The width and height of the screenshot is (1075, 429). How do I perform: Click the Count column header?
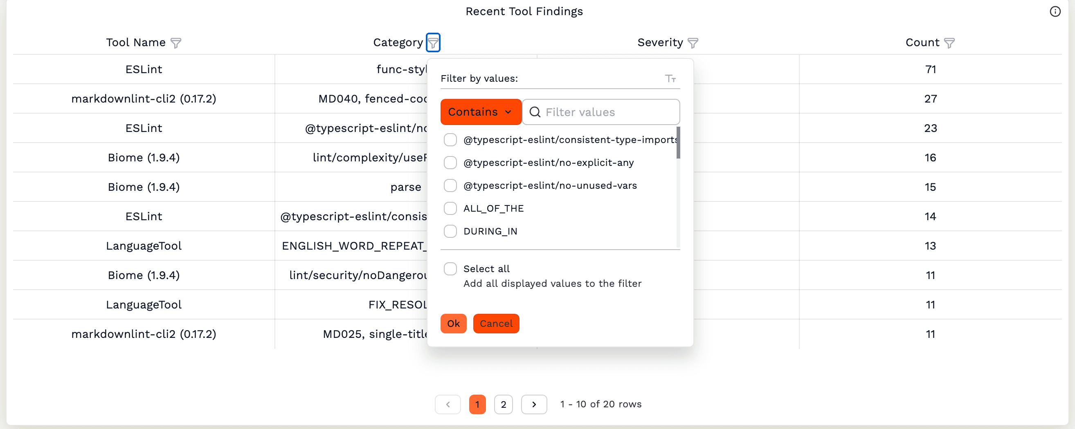(922, 42)
